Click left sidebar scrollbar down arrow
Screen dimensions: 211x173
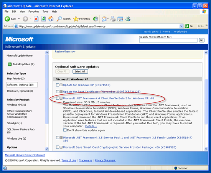click(47, 149)
